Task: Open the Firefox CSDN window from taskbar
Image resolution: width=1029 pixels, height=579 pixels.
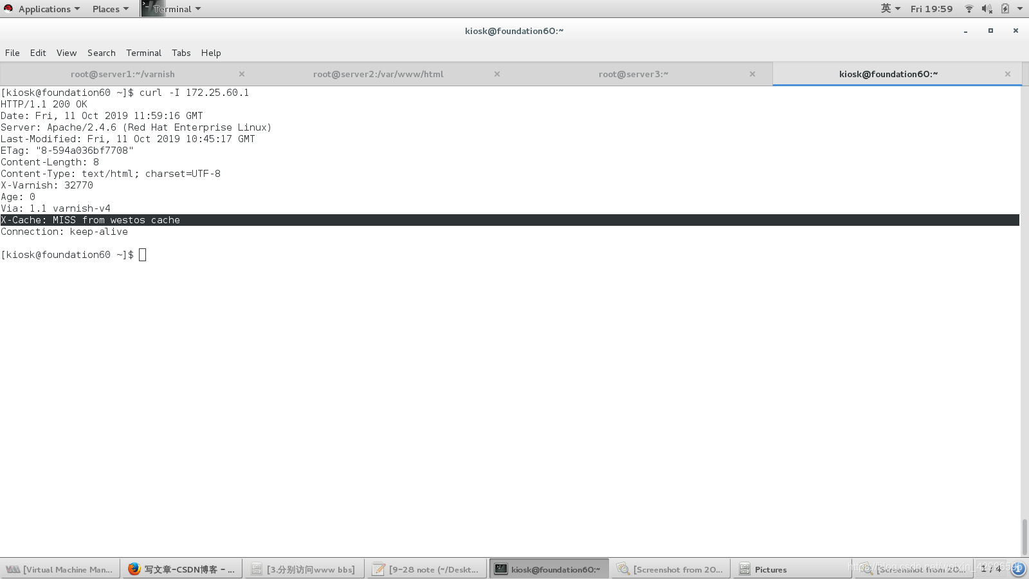Action: point(182,569)
